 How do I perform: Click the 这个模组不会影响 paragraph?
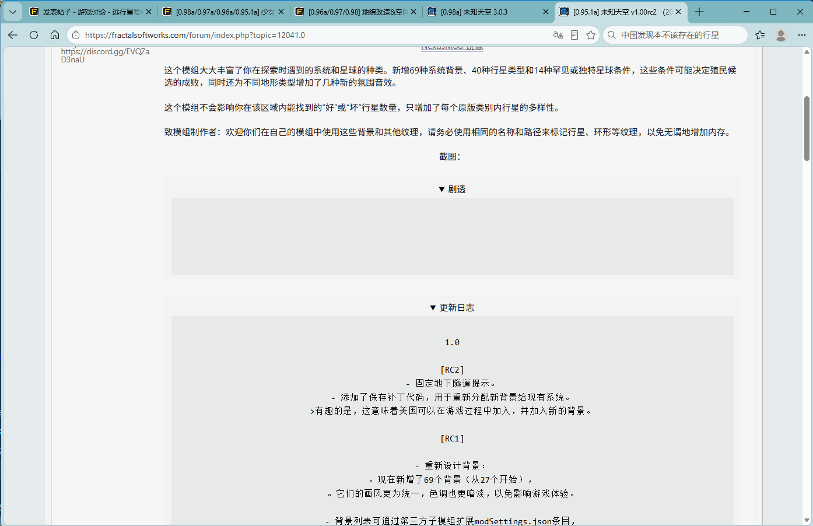tap(363, 107)
